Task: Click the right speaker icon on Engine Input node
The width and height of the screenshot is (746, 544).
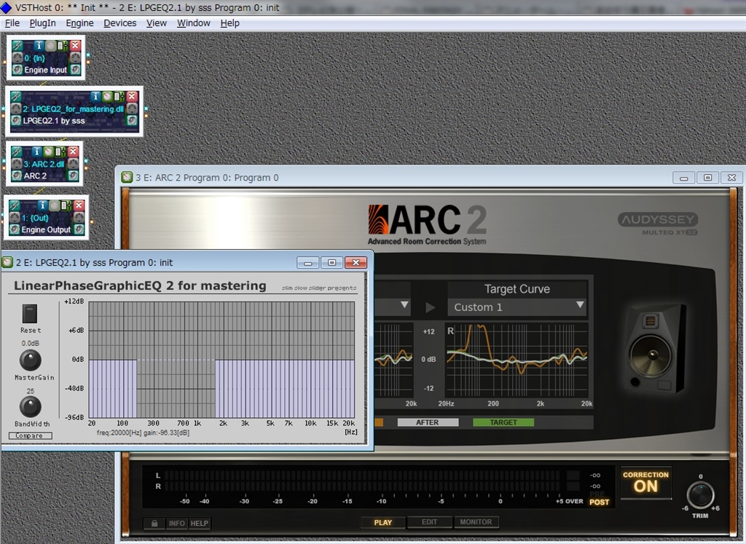Action: pos(75,69)
